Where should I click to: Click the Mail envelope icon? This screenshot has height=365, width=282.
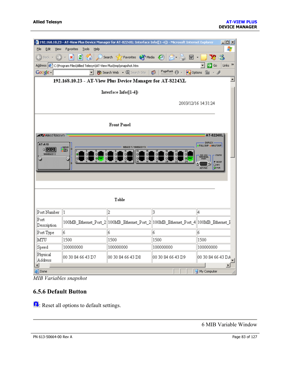[x=171, y=57]
